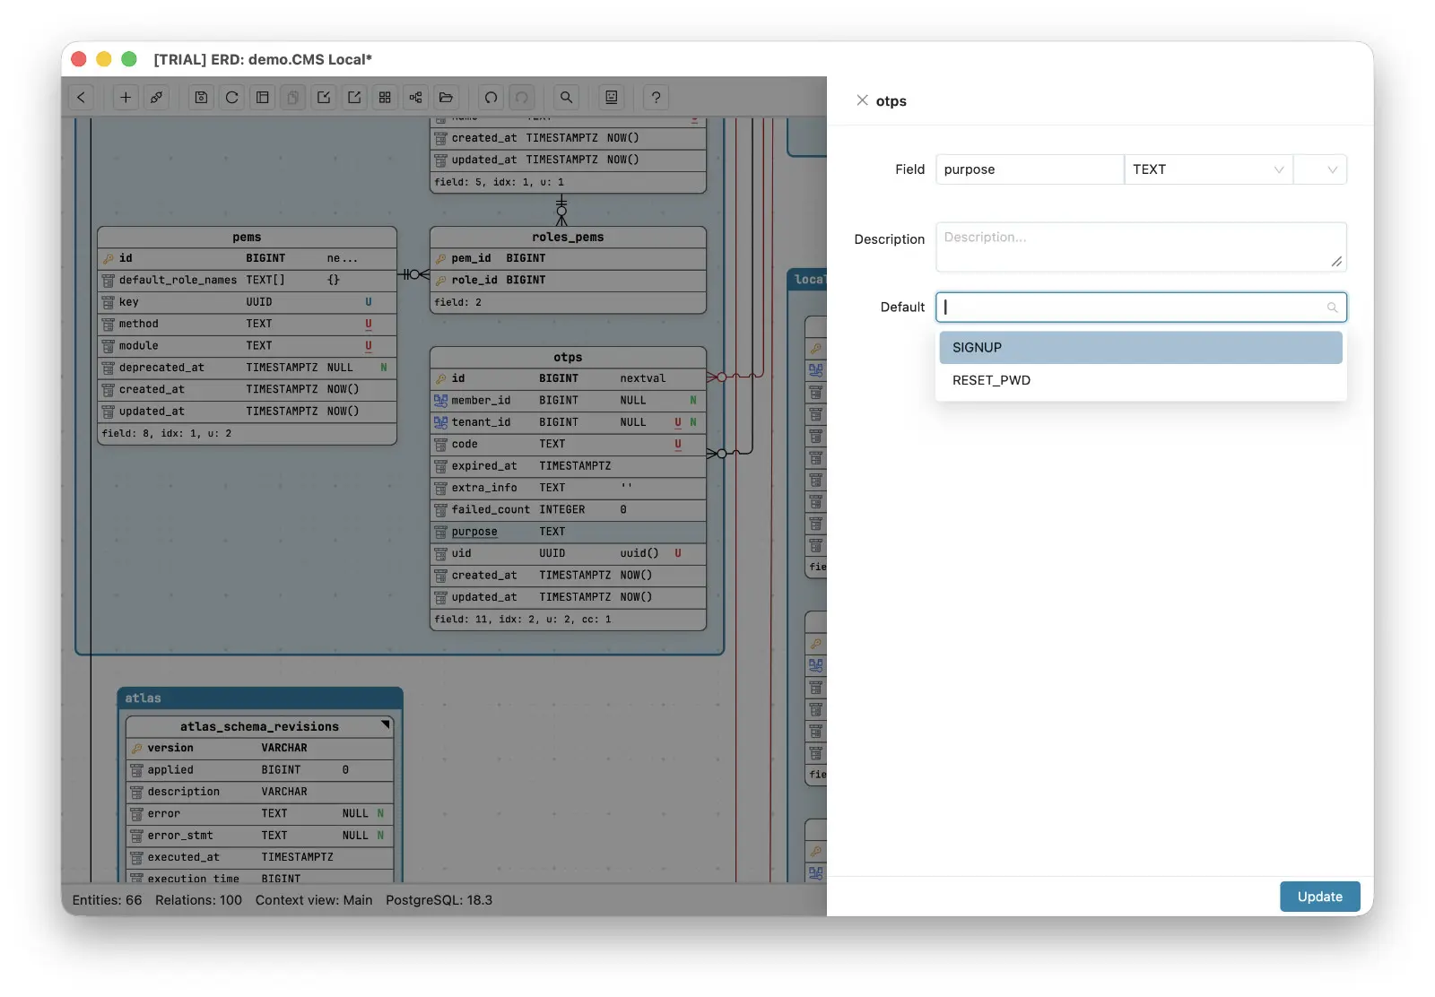
Task: Select expired_at row in otps
Action: [568, 466]
